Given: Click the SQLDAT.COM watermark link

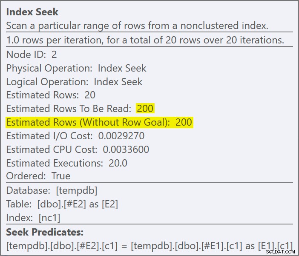Looking at the screenshot, I should pyautogui.click(x=280, y=252).
